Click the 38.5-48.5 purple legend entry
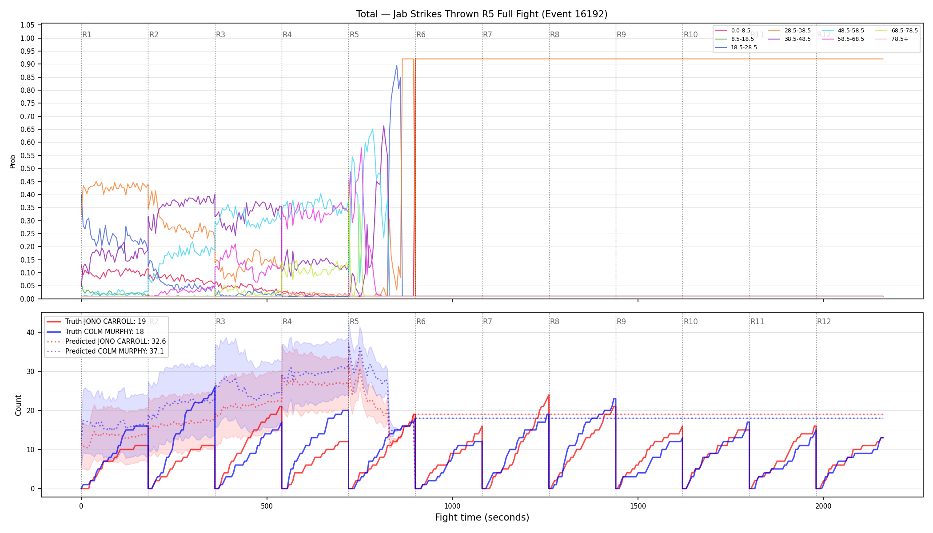The width and height of the screenshot is (933, 533). click(789, 39)
